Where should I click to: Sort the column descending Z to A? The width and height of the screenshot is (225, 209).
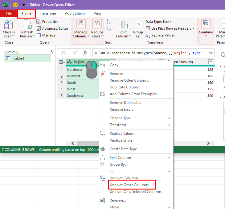(108, 28)
